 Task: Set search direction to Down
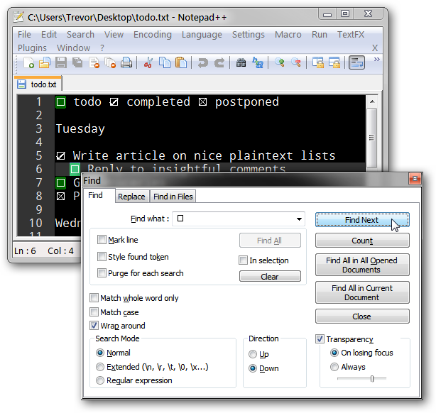(253, 368)
